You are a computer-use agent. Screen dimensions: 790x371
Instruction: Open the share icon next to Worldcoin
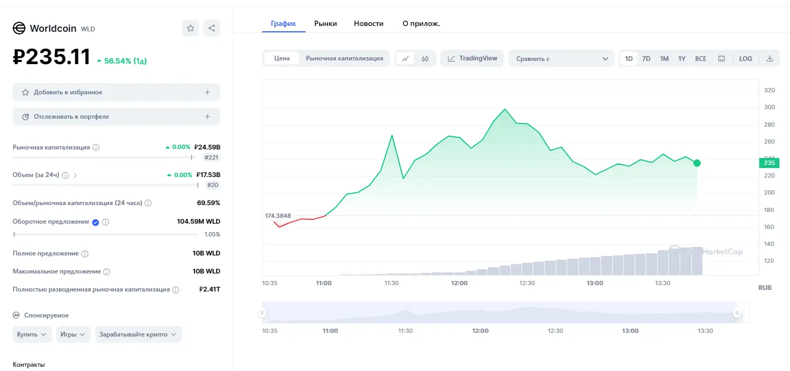(212, 28)
